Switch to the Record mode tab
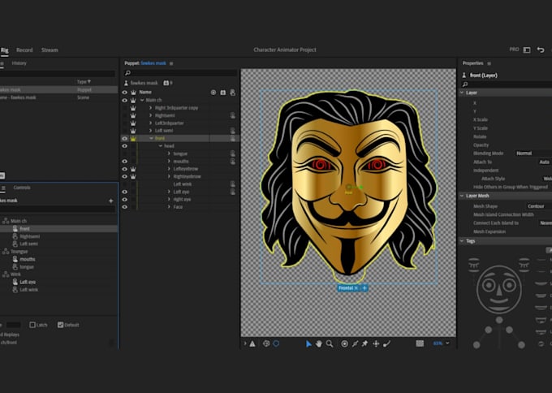 pyautogui.click(x=24, y=50)
